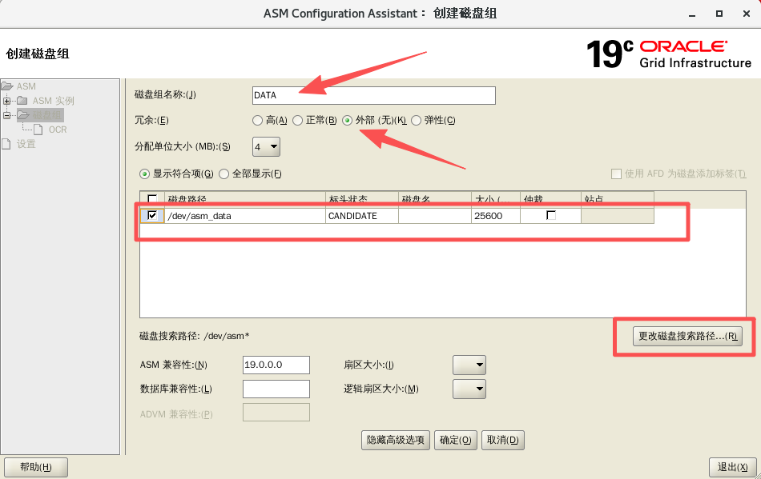Click the 磁盘路径 column header
Screen dimensions: 761x479
245,200
